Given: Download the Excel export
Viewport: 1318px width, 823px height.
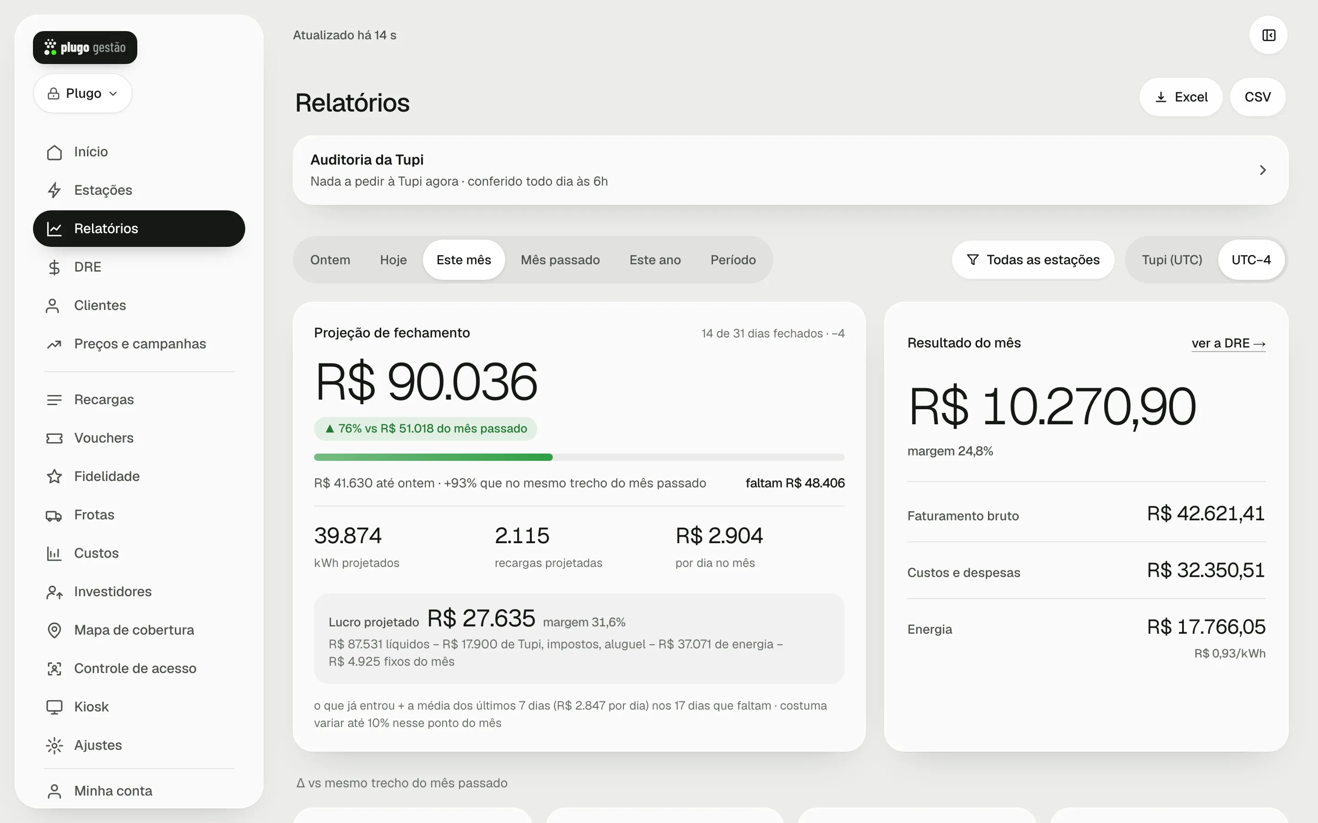Looking at the screenshot, I should pyautogui.click(x=1181, y=97).
